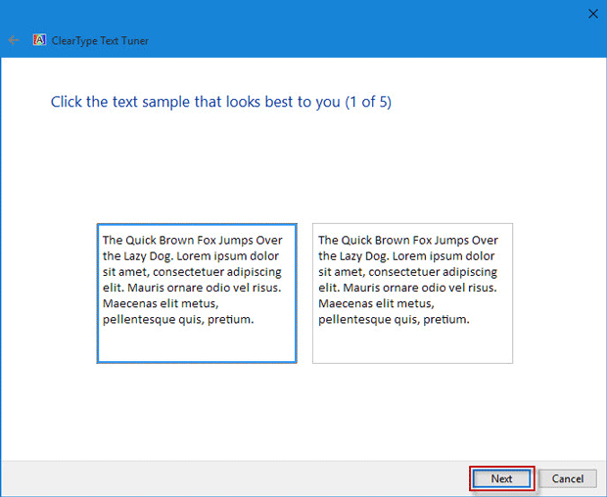The height and width of the screenshot is (497, 607).
Task: Click empty space below text in left sample
Action: coord(196,344)
